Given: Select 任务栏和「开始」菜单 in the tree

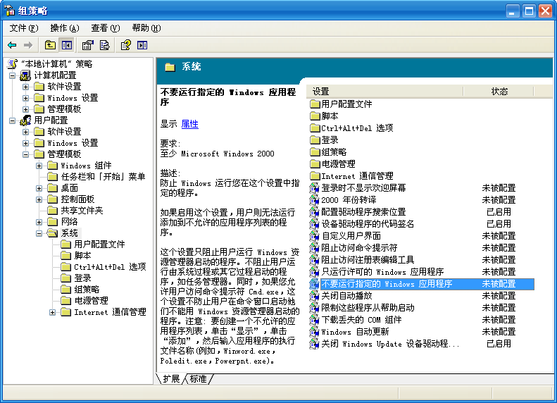Looking at the screenshot, I should click(x=102, y=177).
